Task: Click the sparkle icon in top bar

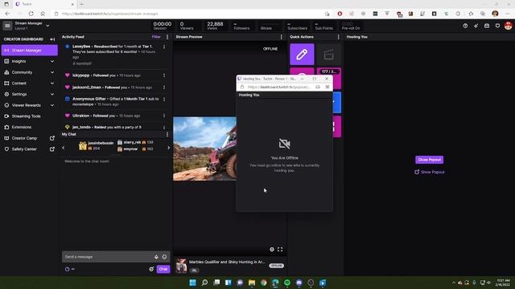Action: (x=476, y=26)
